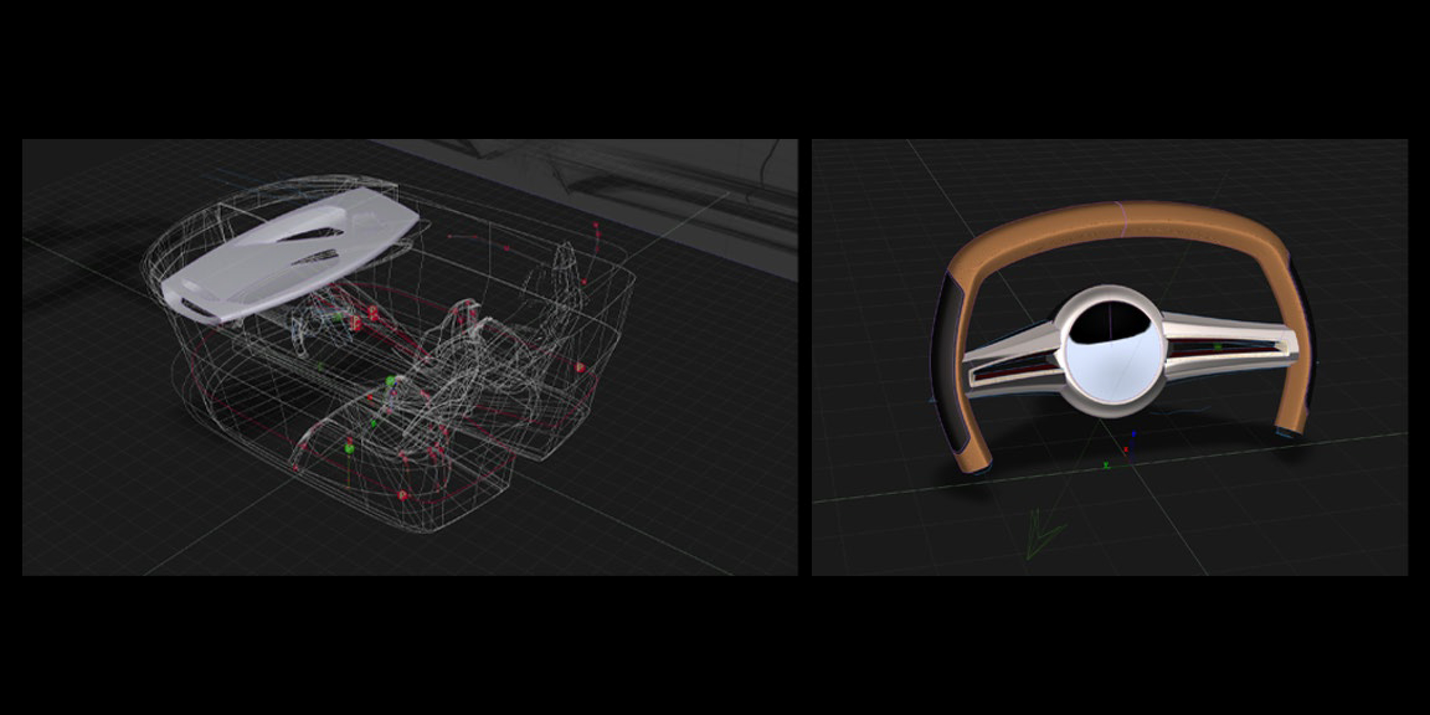Select the green sphere marker in cabin center

[390, 381]
